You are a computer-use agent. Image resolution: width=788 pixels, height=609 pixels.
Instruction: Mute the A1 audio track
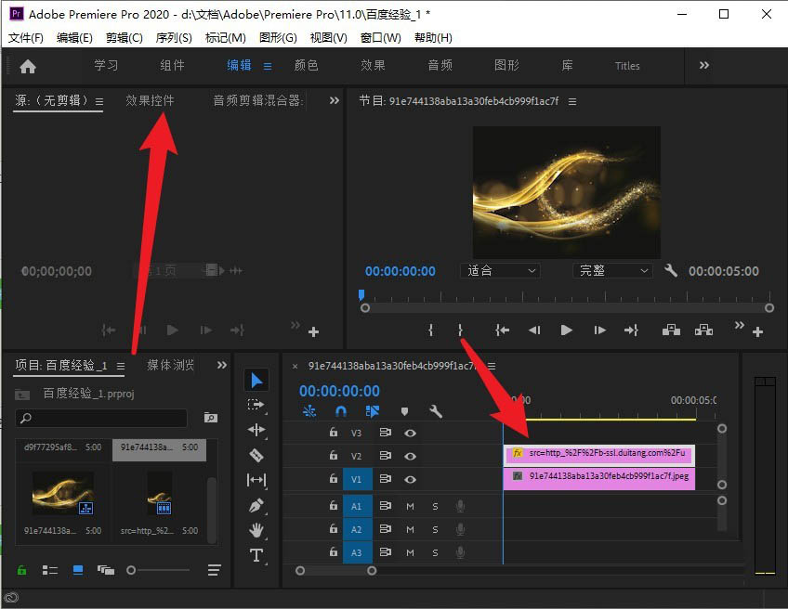pos(411,507)
